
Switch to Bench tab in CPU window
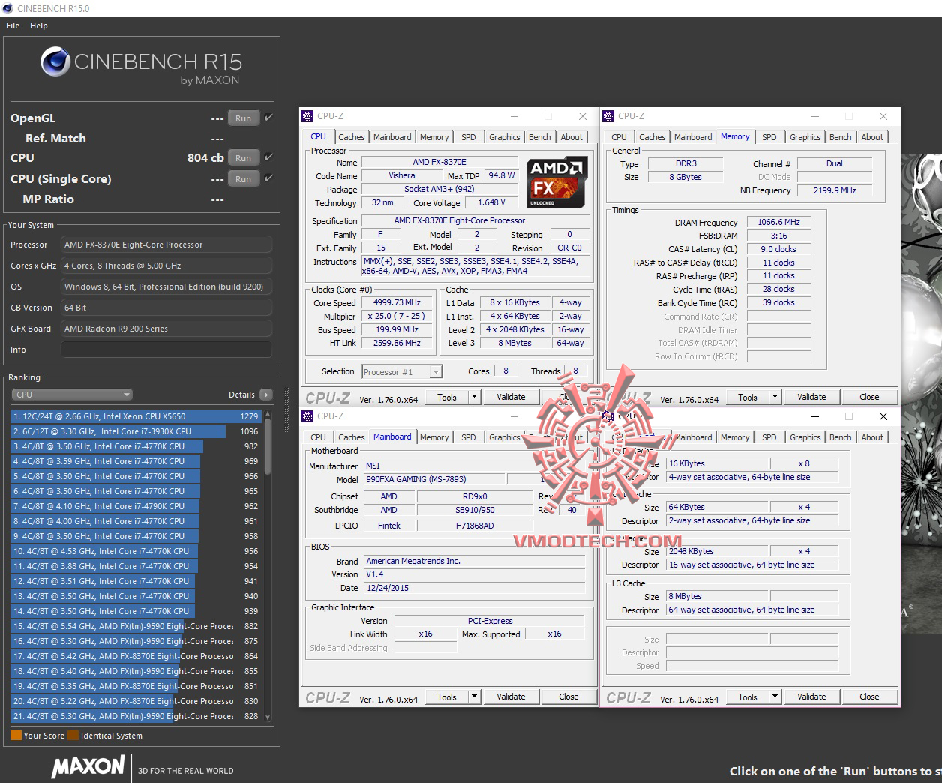click(540, 137)
